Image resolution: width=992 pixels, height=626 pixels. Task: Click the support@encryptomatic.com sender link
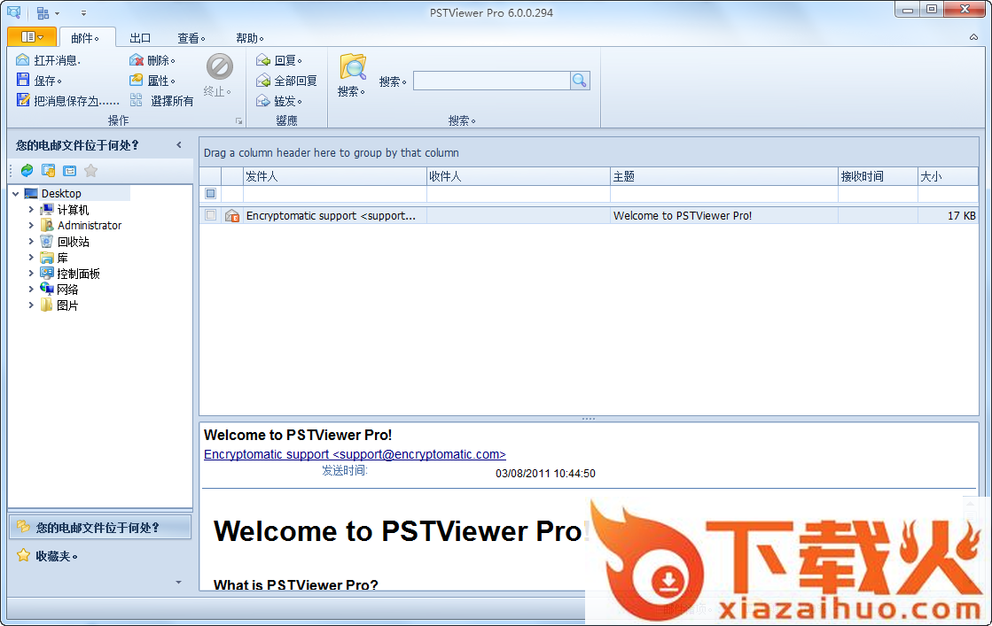coord(355,454)
